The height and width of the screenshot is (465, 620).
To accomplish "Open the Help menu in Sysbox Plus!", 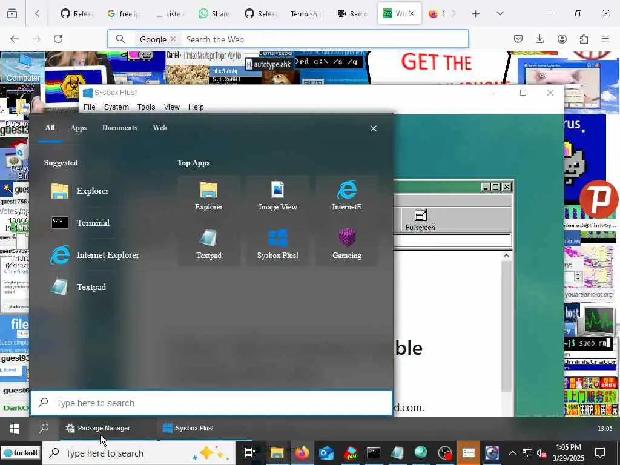I will pos(196,107).
